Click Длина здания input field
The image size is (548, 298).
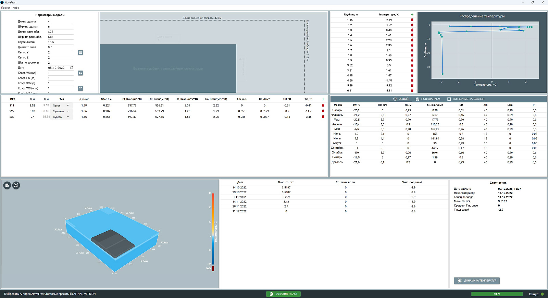pos(60,22)
